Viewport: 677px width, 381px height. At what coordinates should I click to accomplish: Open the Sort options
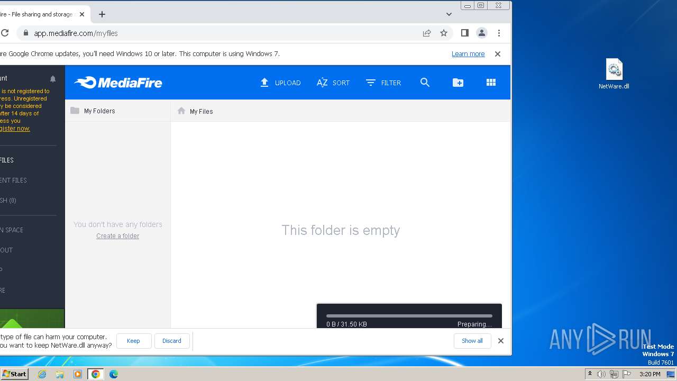pyautogui.click(x=333, y=83)
